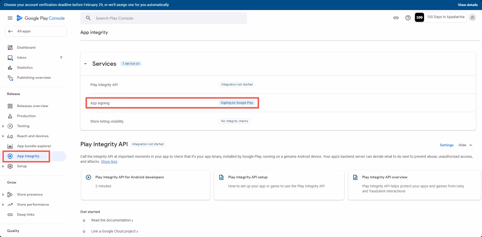Click the '1 service on' badge
The height and width of the screenshot is (237, 482).
[131, 64]
